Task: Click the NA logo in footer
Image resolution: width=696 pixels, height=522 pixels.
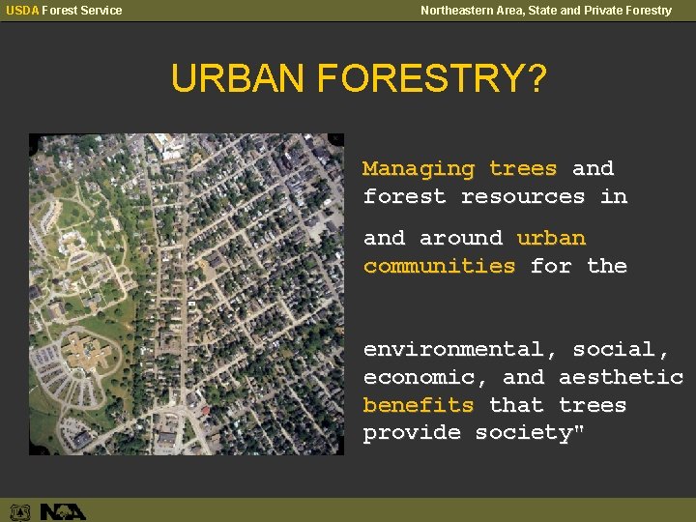Action: coord(63,511)
